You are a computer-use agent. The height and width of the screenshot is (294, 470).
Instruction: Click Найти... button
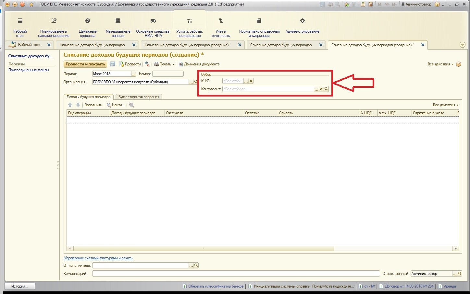click(x=116, y=105)
